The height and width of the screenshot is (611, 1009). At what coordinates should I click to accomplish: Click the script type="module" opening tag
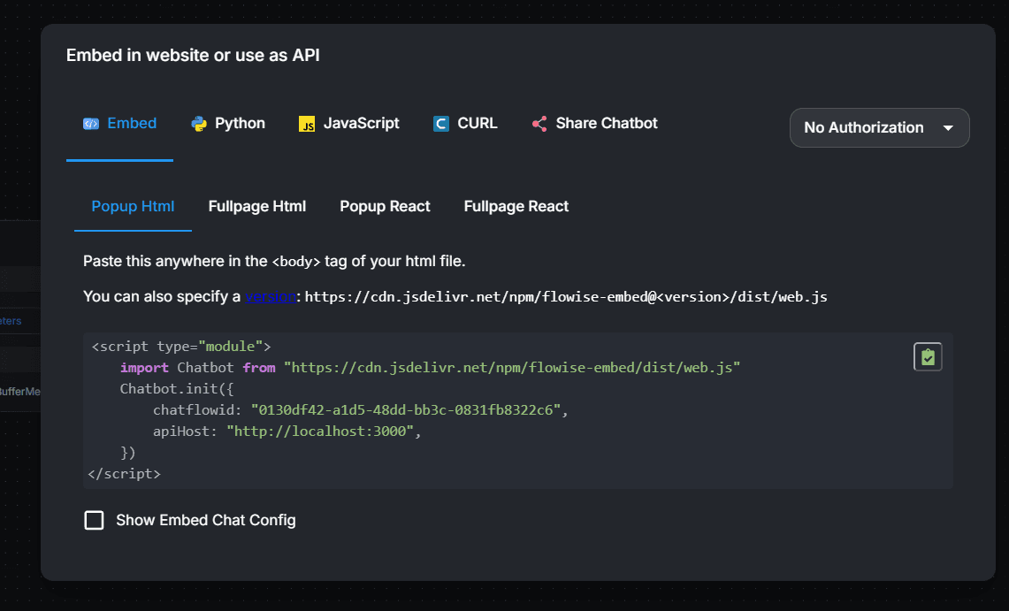pyautogui.click(x=181, y=346)
